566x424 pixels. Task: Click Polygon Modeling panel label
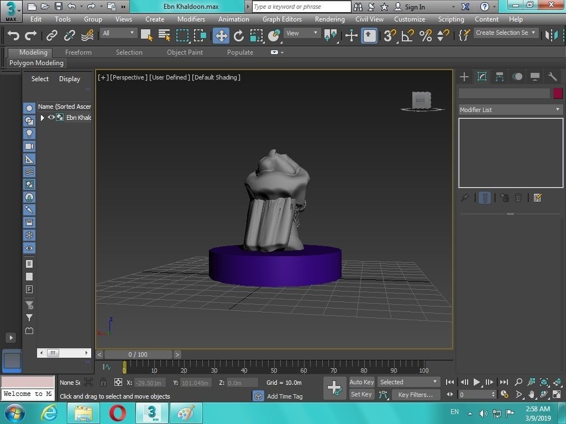tap(36, 63)
